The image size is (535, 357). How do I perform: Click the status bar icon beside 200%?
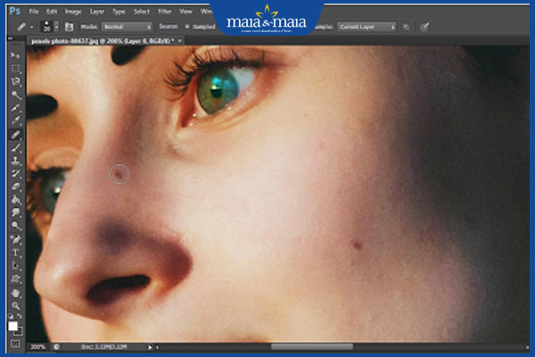56,347
